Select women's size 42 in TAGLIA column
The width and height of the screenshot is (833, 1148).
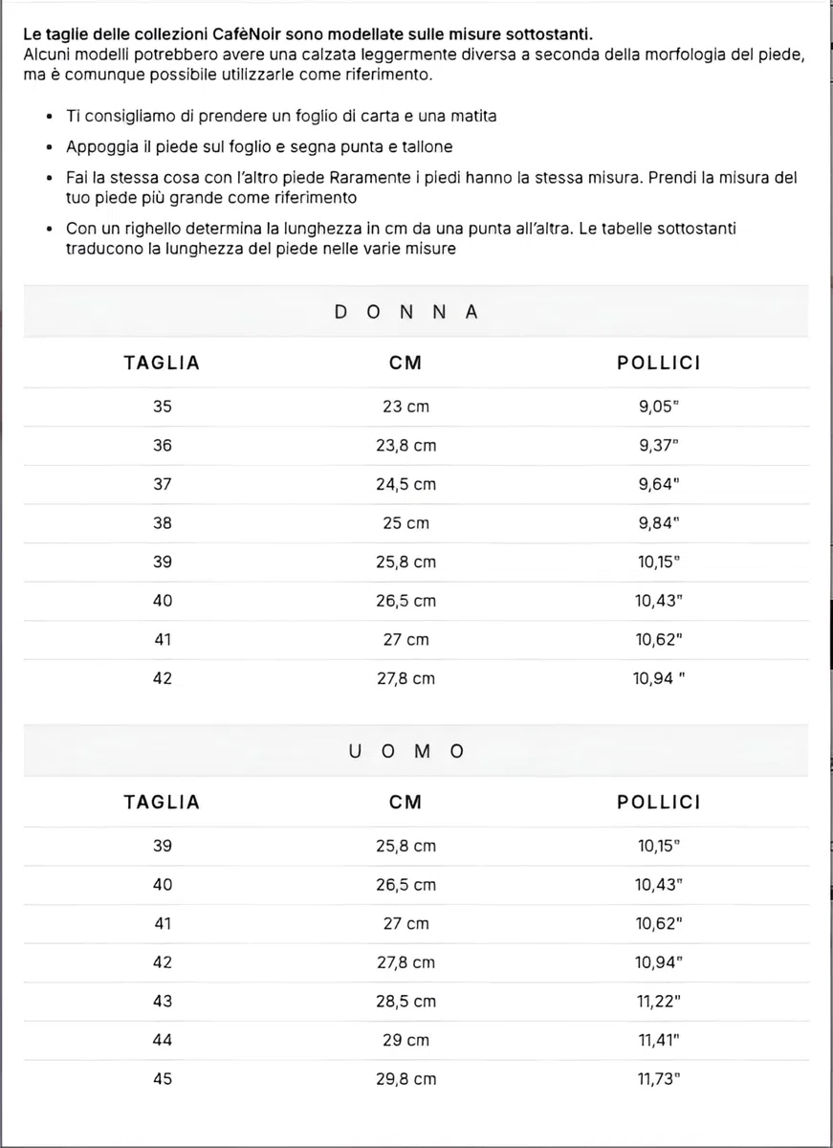click(x=163, y=678)
